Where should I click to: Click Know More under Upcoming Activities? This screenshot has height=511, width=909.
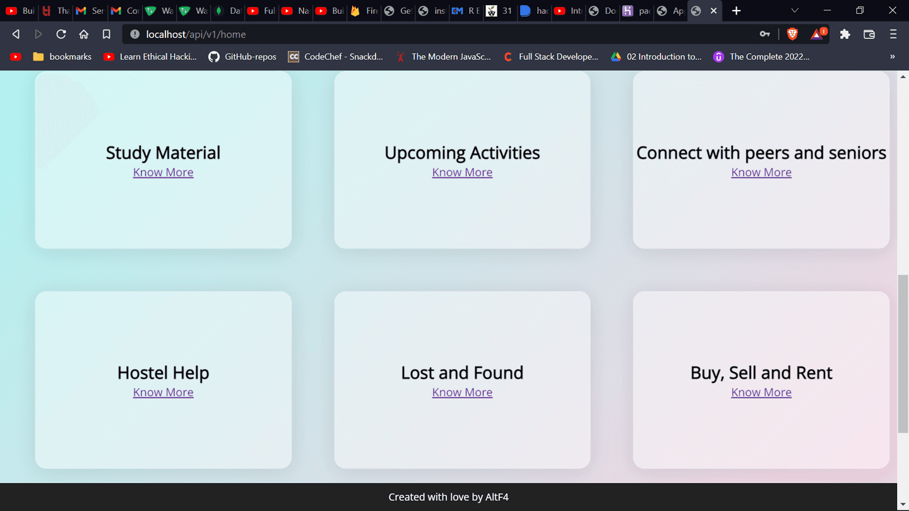pos(462,172)
